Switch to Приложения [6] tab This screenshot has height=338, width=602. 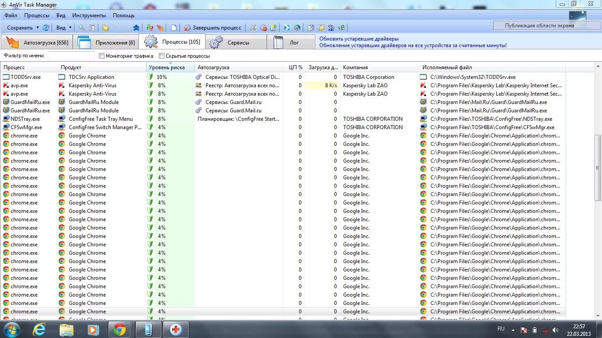(106, 42)
